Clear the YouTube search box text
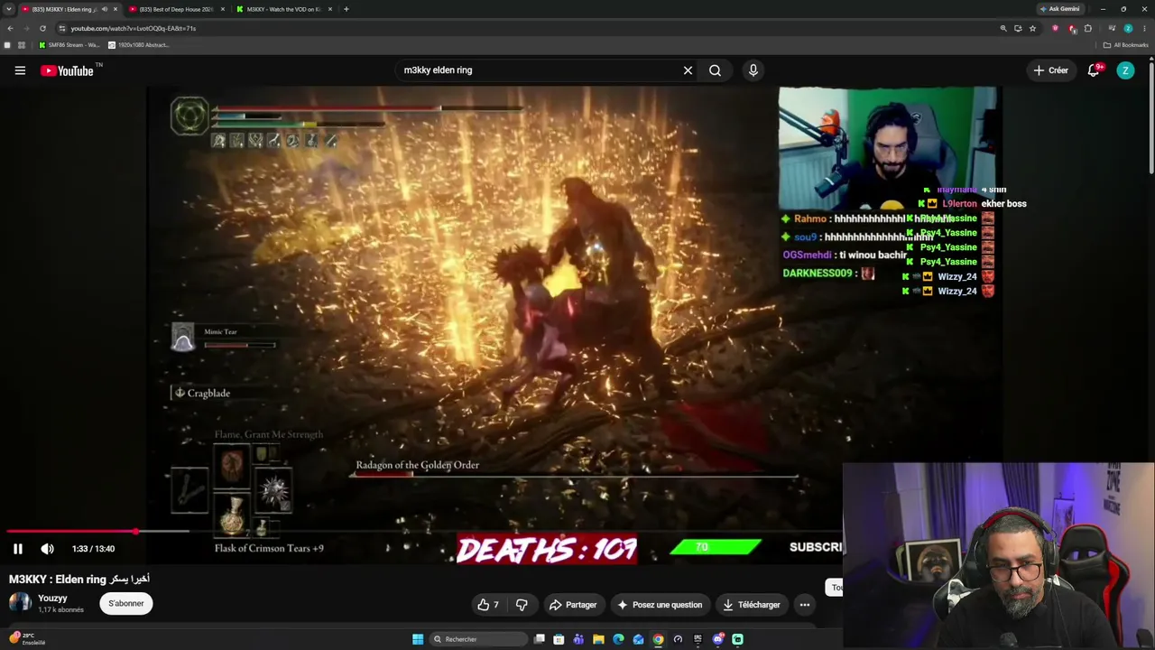This screenshot has height=650, width=1155. click(x=688, y=70)
